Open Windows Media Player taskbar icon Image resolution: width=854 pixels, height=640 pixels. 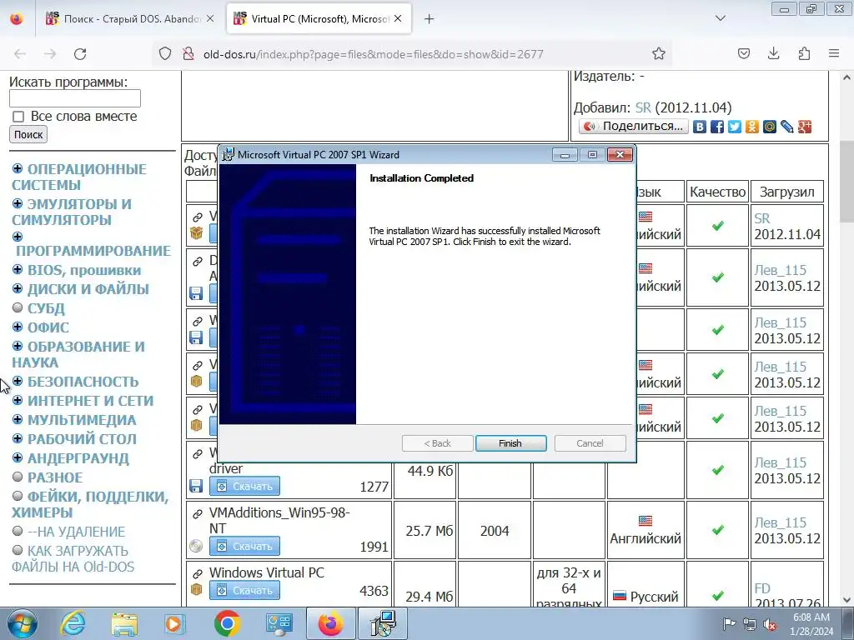176,623
